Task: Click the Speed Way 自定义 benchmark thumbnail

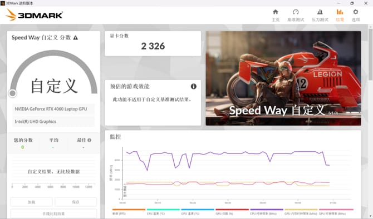Action: point(283,78)
